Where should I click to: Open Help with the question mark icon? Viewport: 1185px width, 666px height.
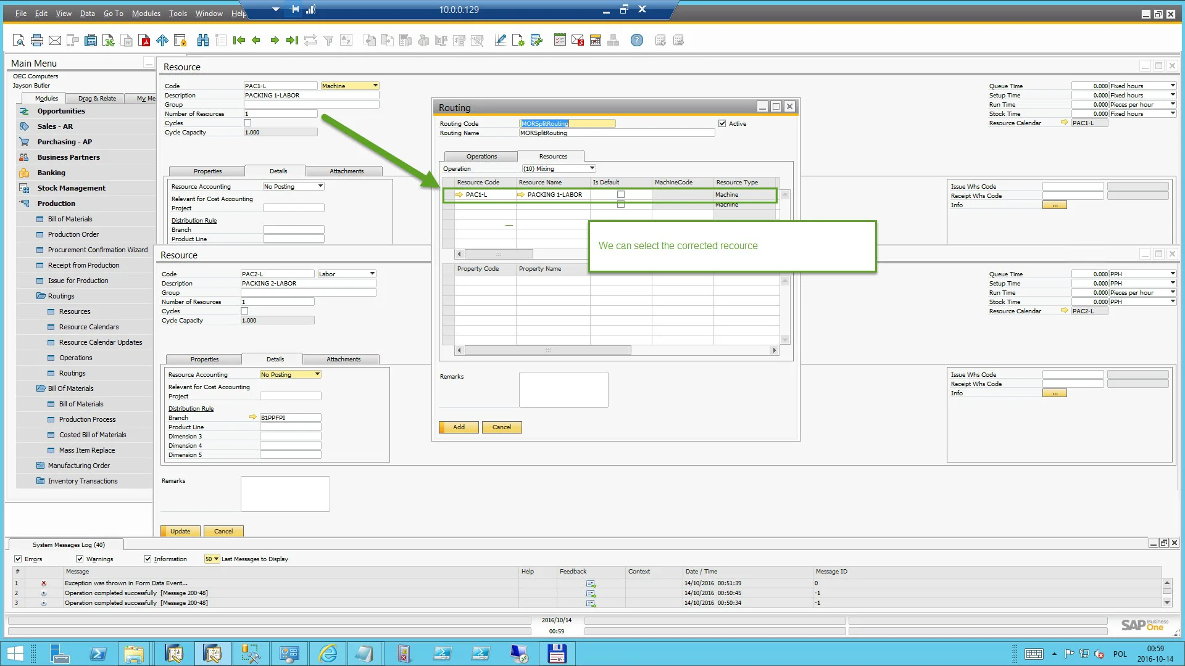click(636, 41)
